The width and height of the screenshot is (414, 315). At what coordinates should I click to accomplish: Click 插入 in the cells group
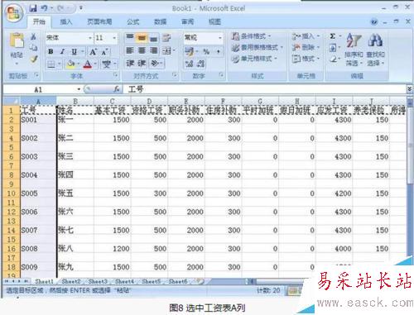pyautogui.click(x=306, y=36)
